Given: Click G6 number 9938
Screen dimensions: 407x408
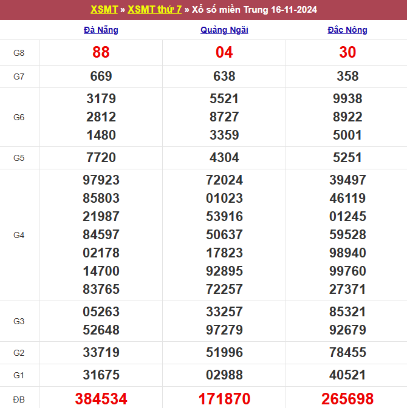Looking at the screenshot, I should pos(347,98).
